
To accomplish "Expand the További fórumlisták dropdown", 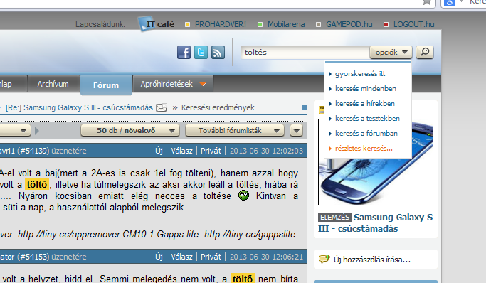I will (235, 130).
